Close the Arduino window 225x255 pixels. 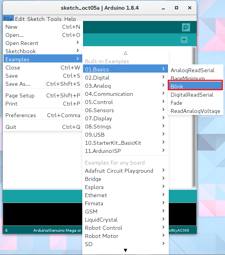click(190, 8)
